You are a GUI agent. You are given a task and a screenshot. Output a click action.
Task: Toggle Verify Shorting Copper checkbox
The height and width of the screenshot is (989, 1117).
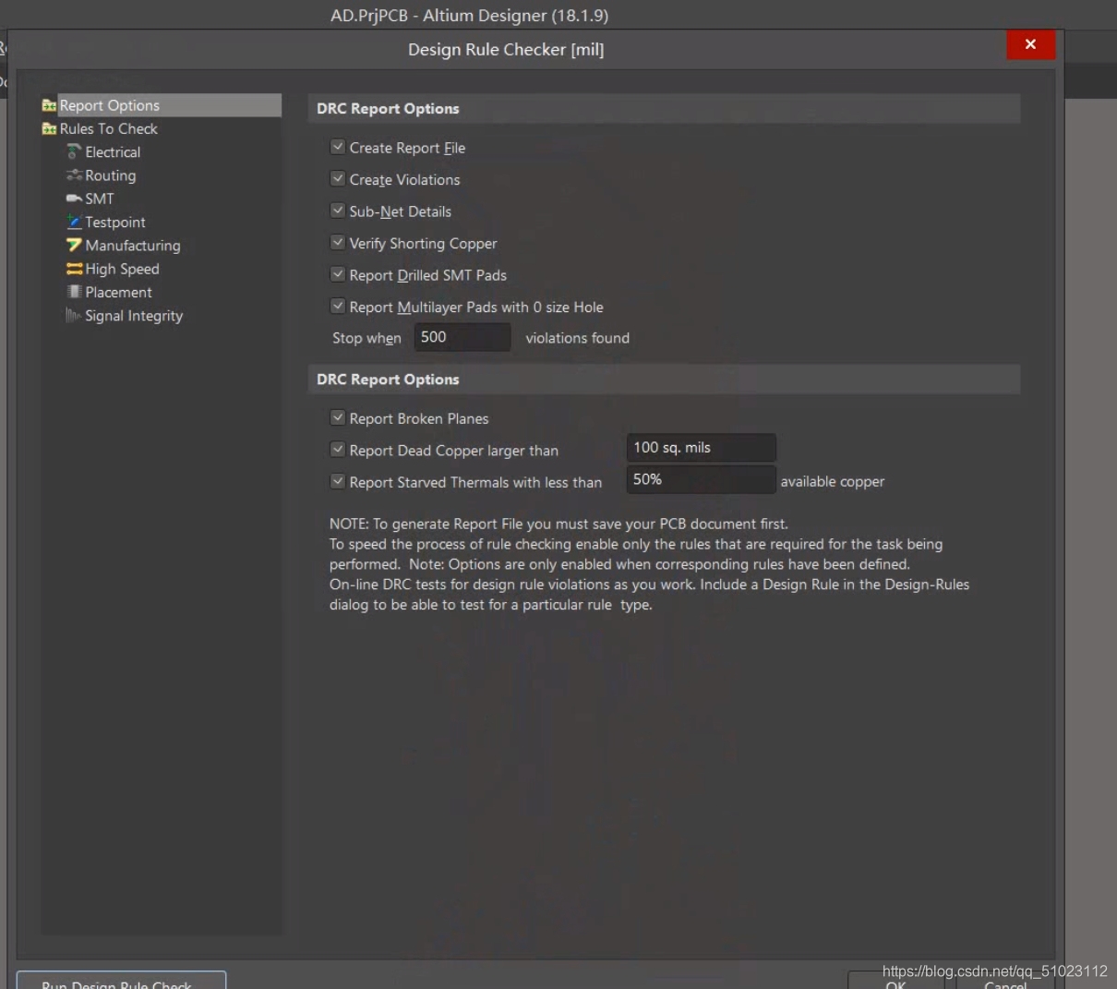click(x=338, y=242)
